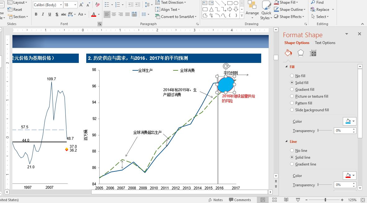Select Picture or texture fill

point(309,96)
